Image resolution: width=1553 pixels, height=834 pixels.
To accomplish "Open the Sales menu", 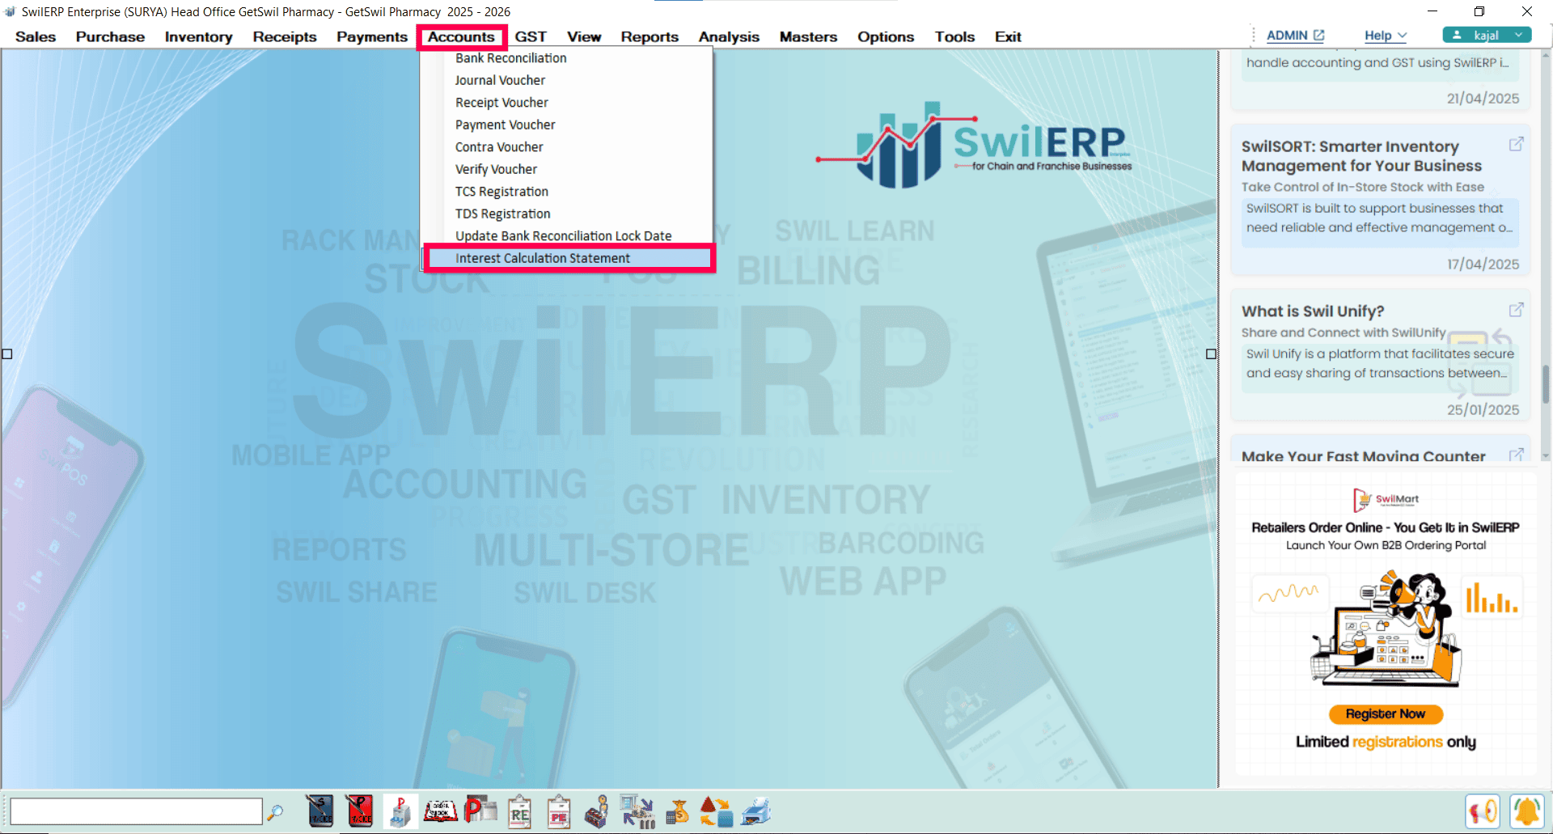I will click(x=36, y=36).
